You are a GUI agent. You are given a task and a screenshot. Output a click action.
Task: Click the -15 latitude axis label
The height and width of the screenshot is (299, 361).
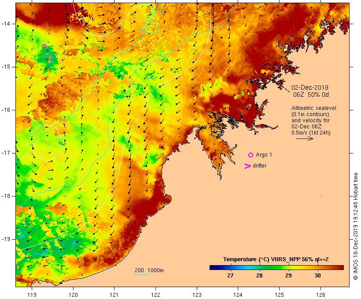[x=6, y=67]
